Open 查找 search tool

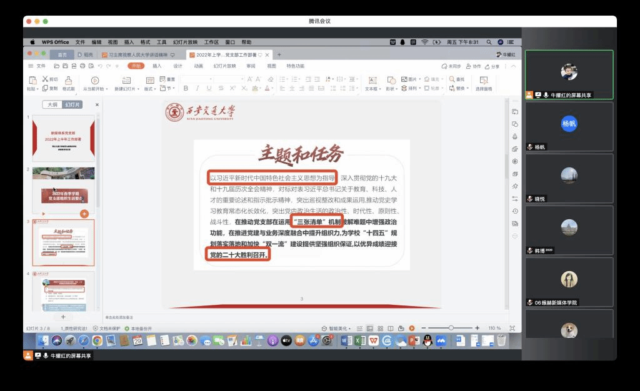tap(457, 79)
